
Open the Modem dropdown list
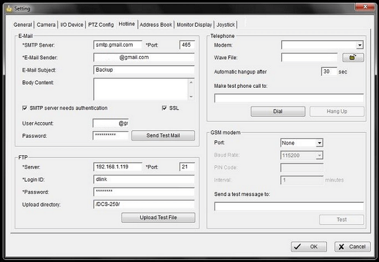tap(359, 45)
